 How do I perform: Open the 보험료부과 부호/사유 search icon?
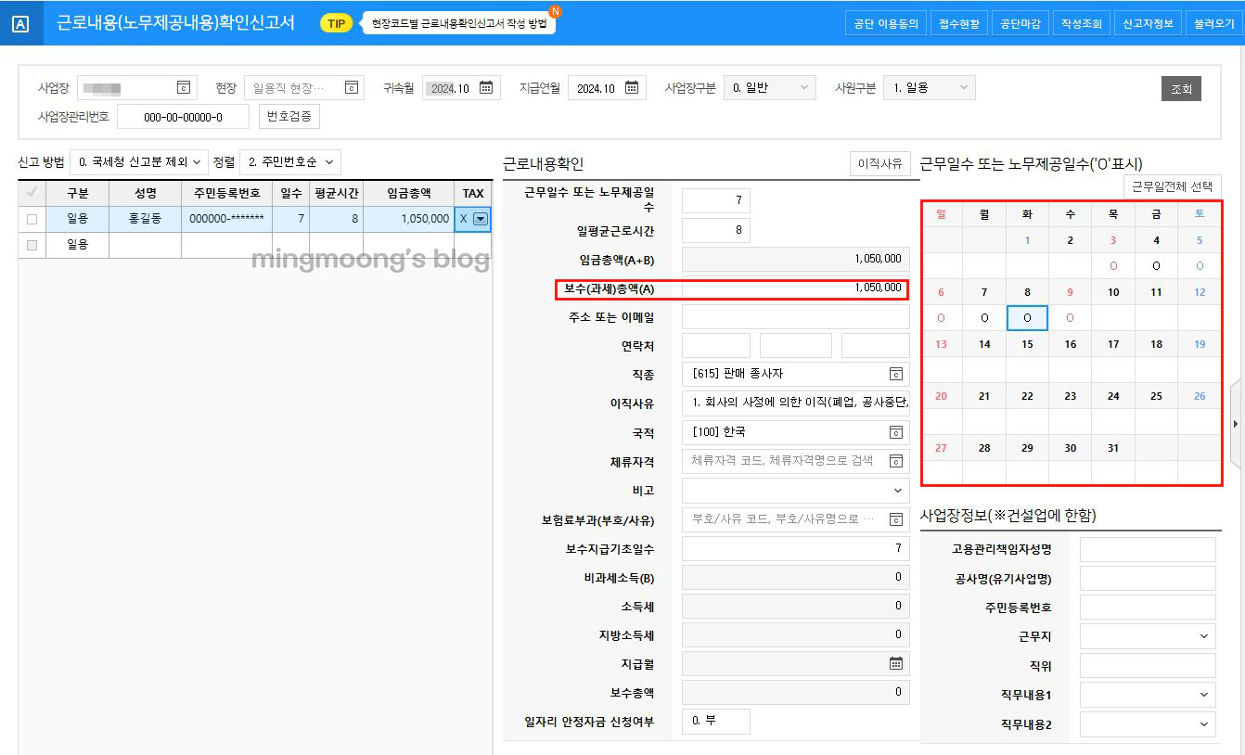pyautogui.click(x=895, y=519)
